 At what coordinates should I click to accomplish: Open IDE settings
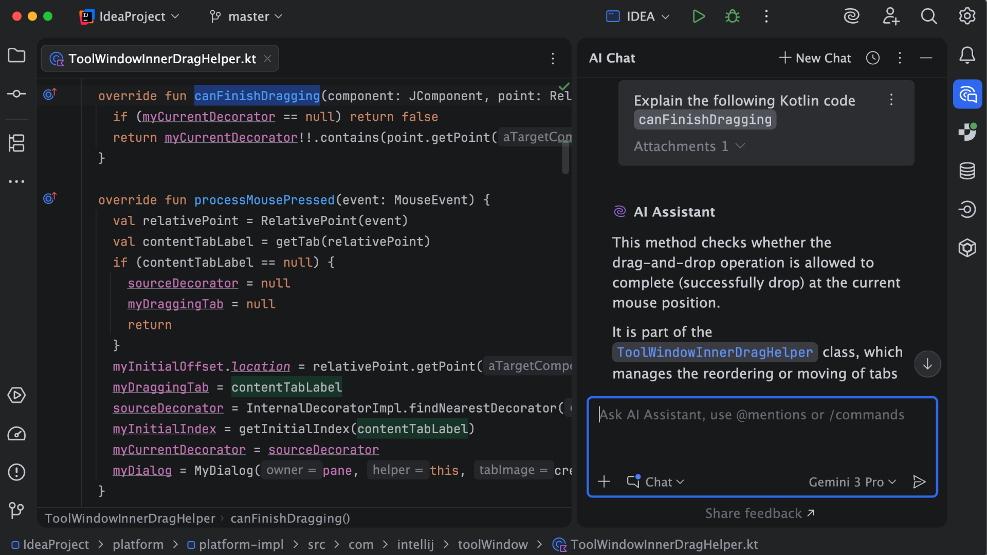(x=967, y=16)
